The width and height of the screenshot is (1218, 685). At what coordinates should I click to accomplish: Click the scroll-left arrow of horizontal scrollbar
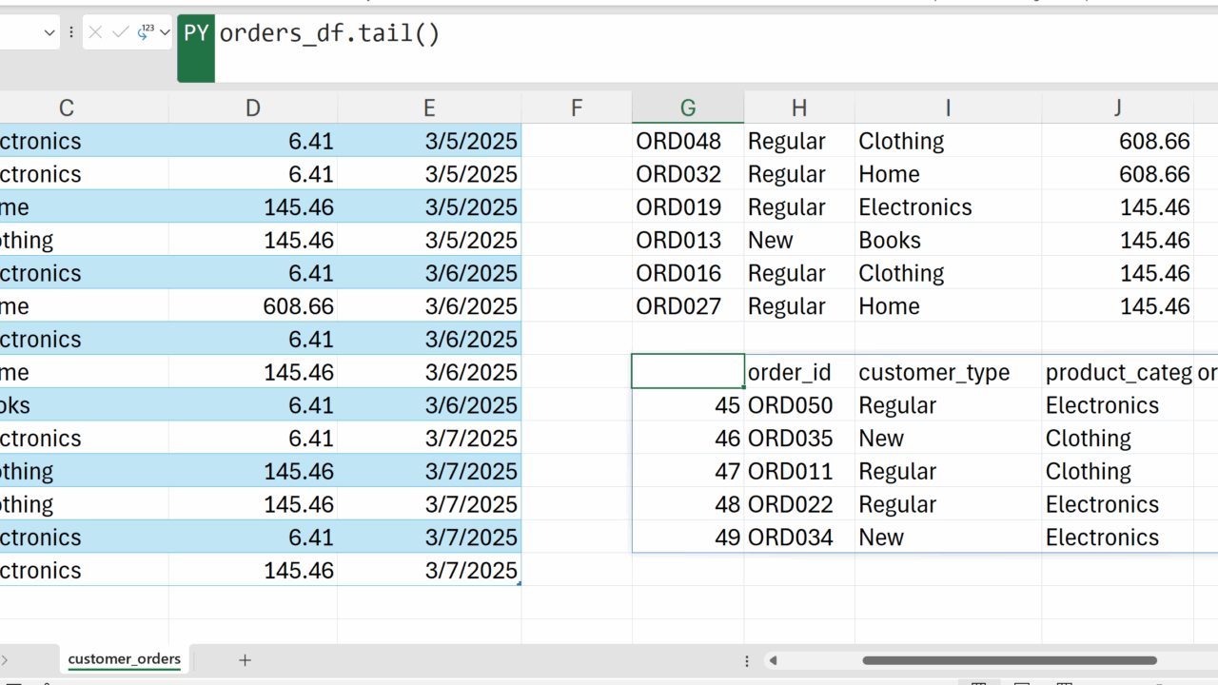point(774,660)
